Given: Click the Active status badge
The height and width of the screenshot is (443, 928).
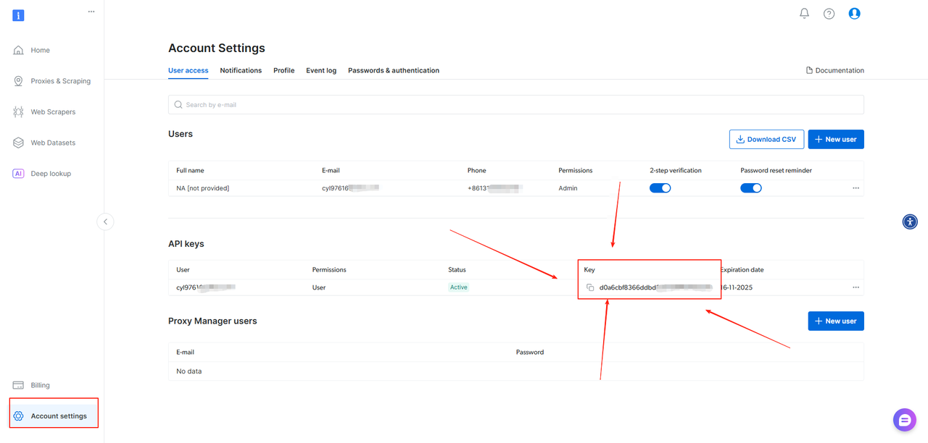Looking at the screenshot, I should click(459, 287).
